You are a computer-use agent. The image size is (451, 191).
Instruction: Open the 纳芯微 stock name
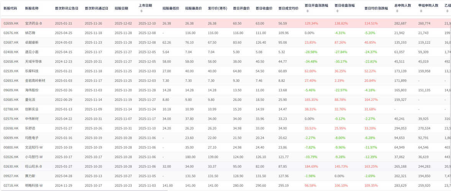[30, 33]
